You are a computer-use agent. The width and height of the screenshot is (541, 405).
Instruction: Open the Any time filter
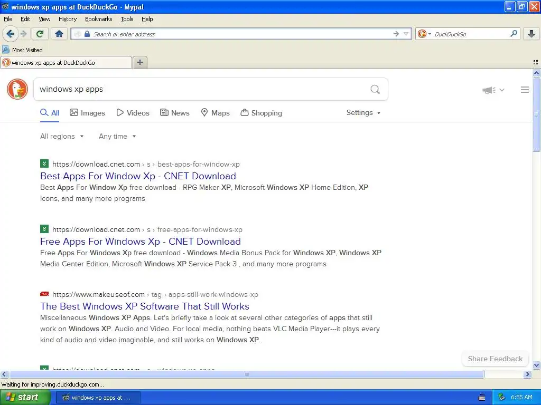click(117, 137)
